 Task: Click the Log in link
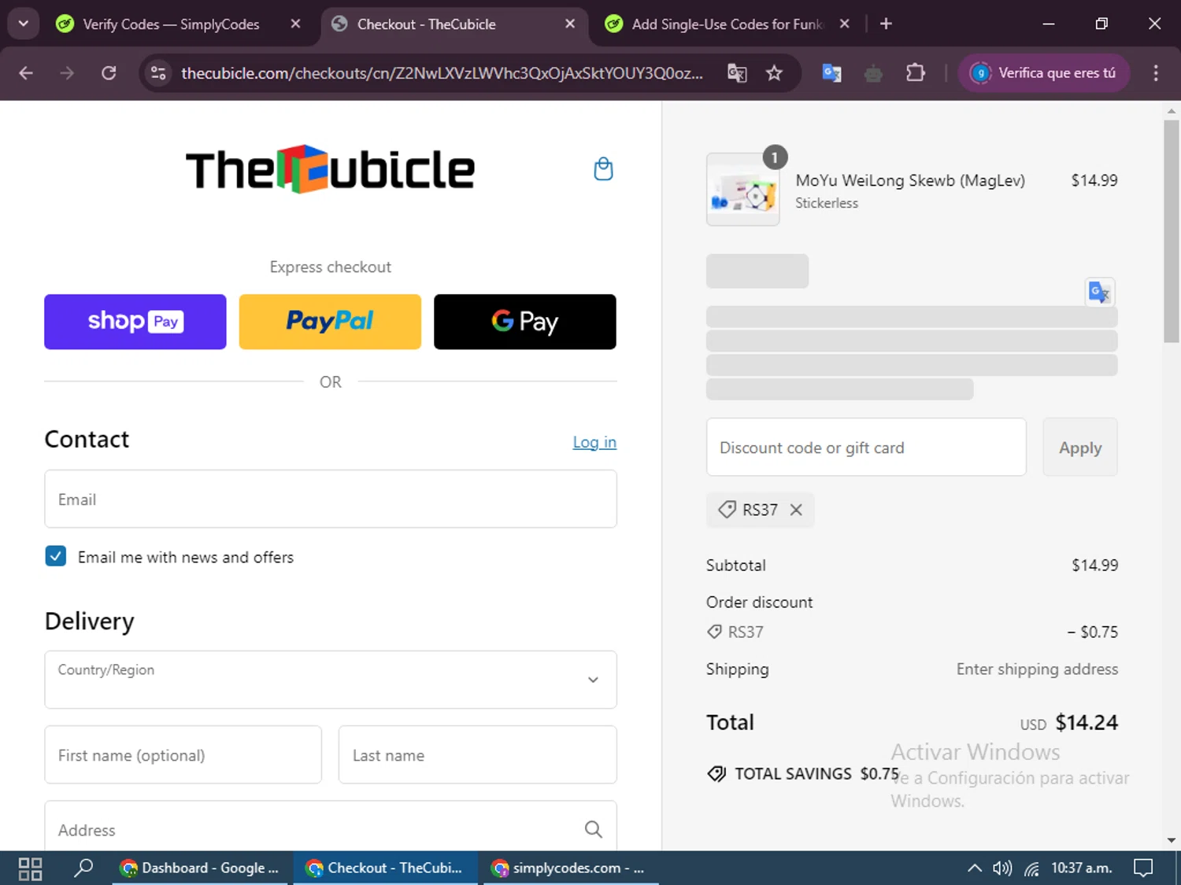point(594,442)
